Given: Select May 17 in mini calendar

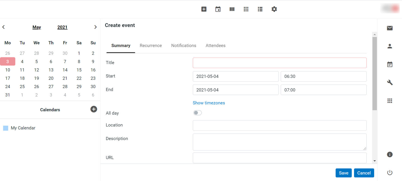Looking at the screenshot, I should point(8,78).
